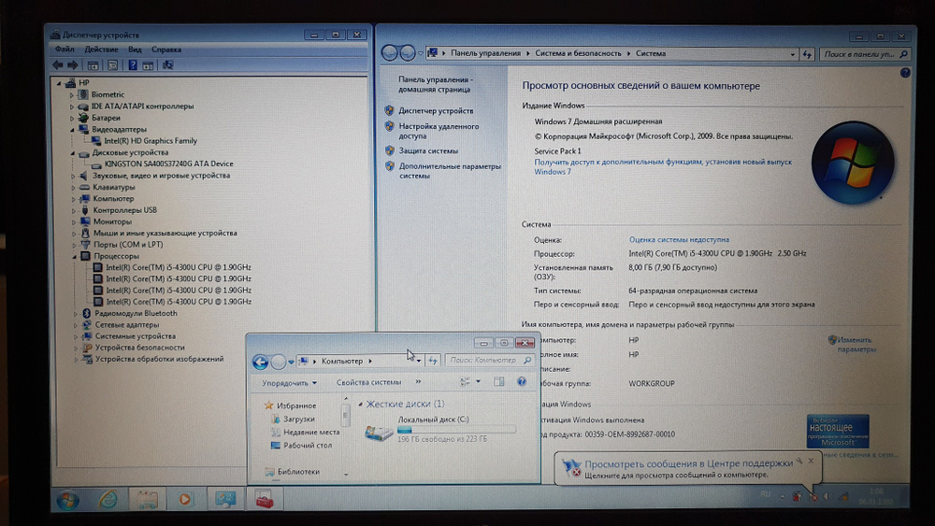Viewport: 935px width, 526px height.
Task: Select KINGSTON SA400S37240G ATA Device
Action: tap(168, 163)
